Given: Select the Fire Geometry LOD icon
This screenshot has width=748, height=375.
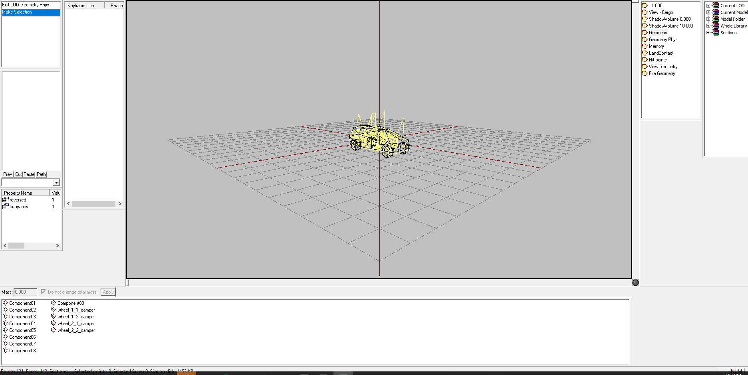Looking at the screenshot, I should coord(645,73).
